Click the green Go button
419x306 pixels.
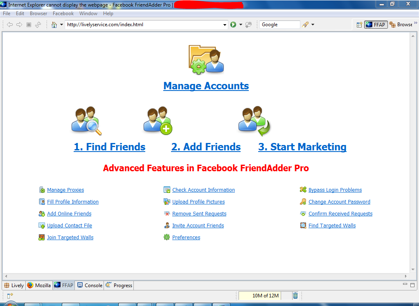(233, 25)
